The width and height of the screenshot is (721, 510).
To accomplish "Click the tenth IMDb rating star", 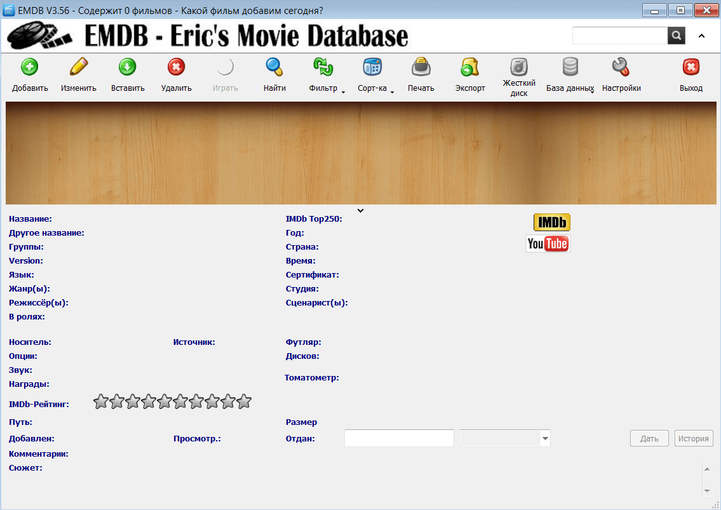I will (x=244, y=401).
